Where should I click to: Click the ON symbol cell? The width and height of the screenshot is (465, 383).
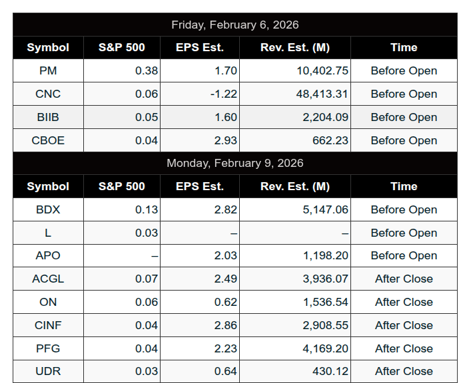[48, 303]
